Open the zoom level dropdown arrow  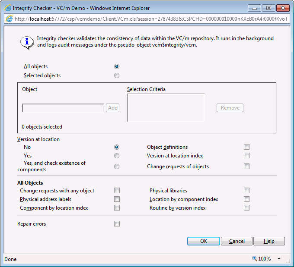(x=279, y=259)
